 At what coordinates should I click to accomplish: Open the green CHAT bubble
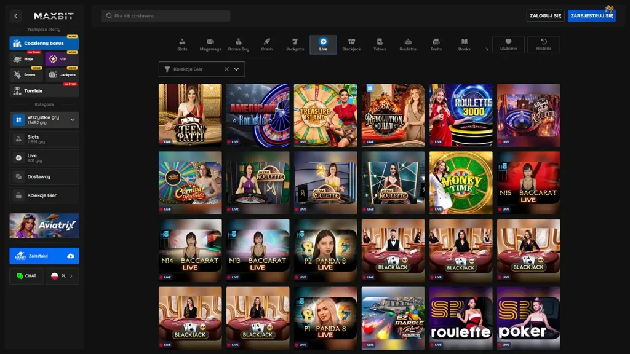click(x=20, y=276)
